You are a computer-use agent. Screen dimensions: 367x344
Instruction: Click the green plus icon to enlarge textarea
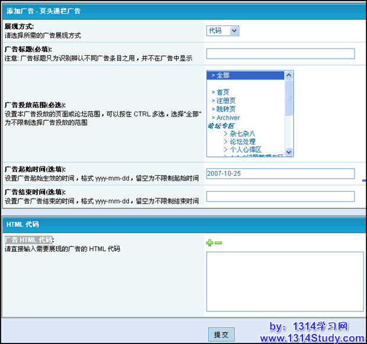point(210,243)
